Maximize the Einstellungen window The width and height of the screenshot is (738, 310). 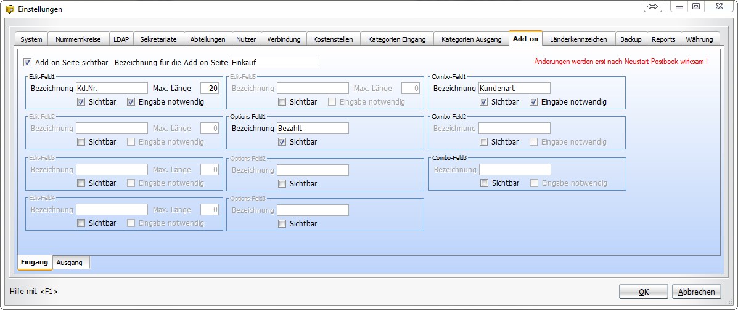[x=695, y=7]
